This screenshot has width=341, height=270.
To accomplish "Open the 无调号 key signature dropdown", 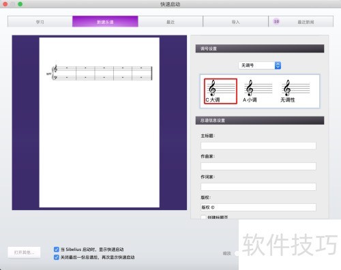I will coord(260,65).
